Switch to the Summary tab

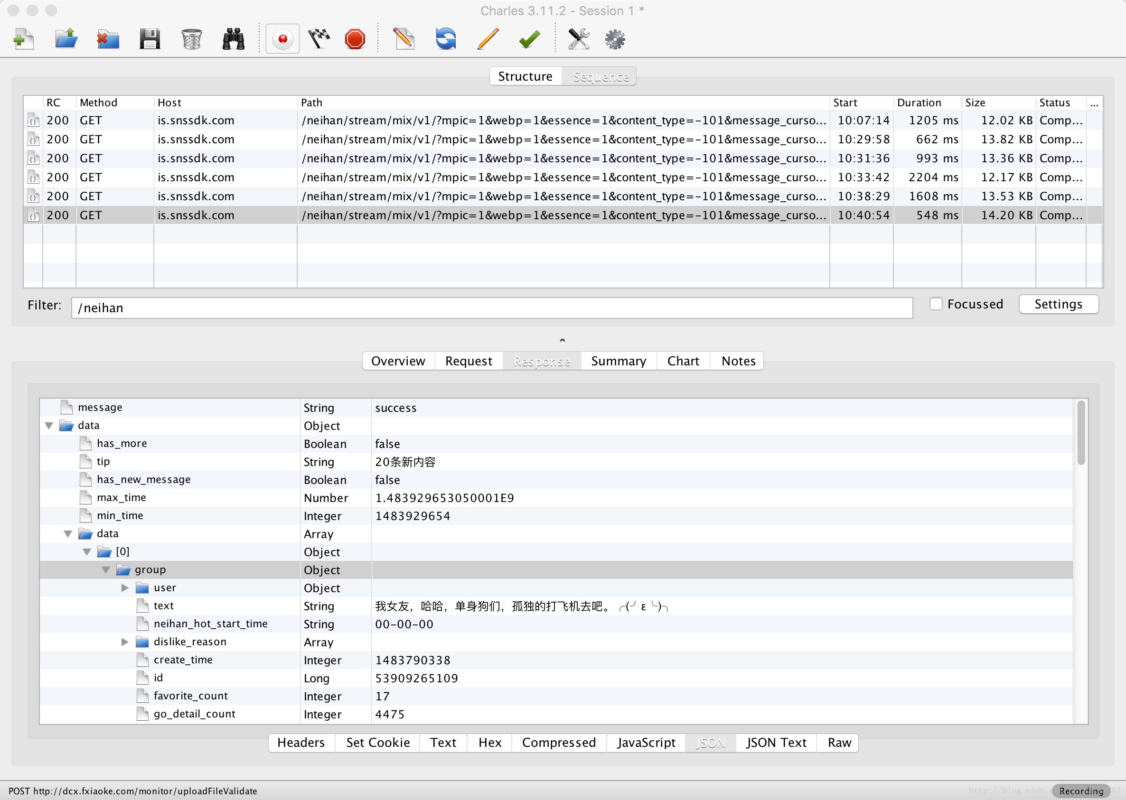(x=619, y=360)
